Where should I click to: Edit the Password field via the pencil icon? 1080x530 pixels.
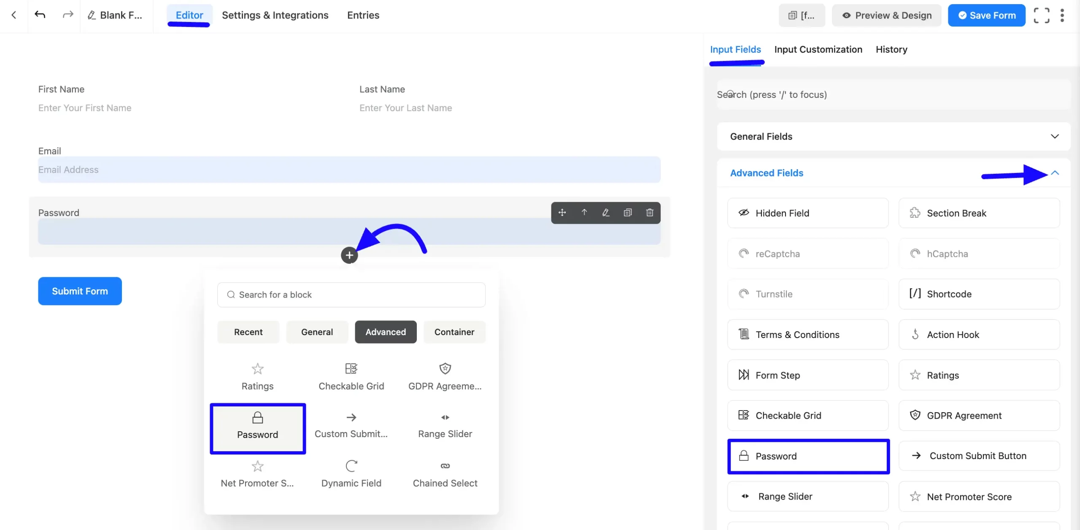tap(606, 213)
